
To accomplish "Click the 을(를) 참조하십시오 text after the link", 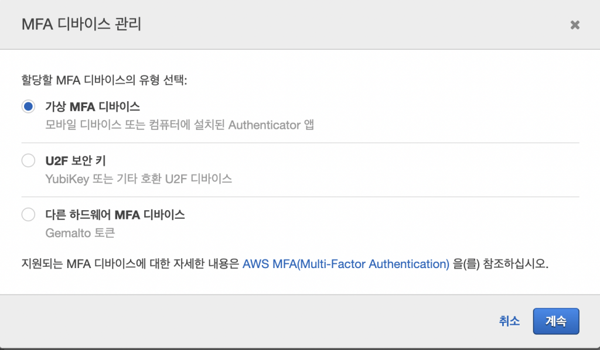I will click(500, 264).
